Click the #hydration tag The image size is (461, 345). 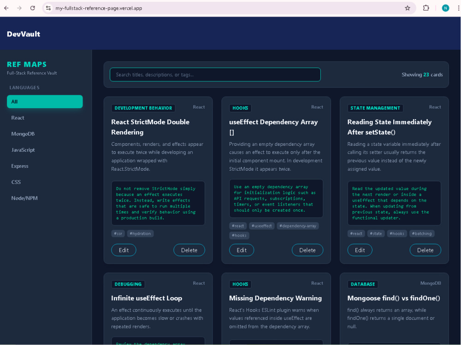click(x=140, y=234)
